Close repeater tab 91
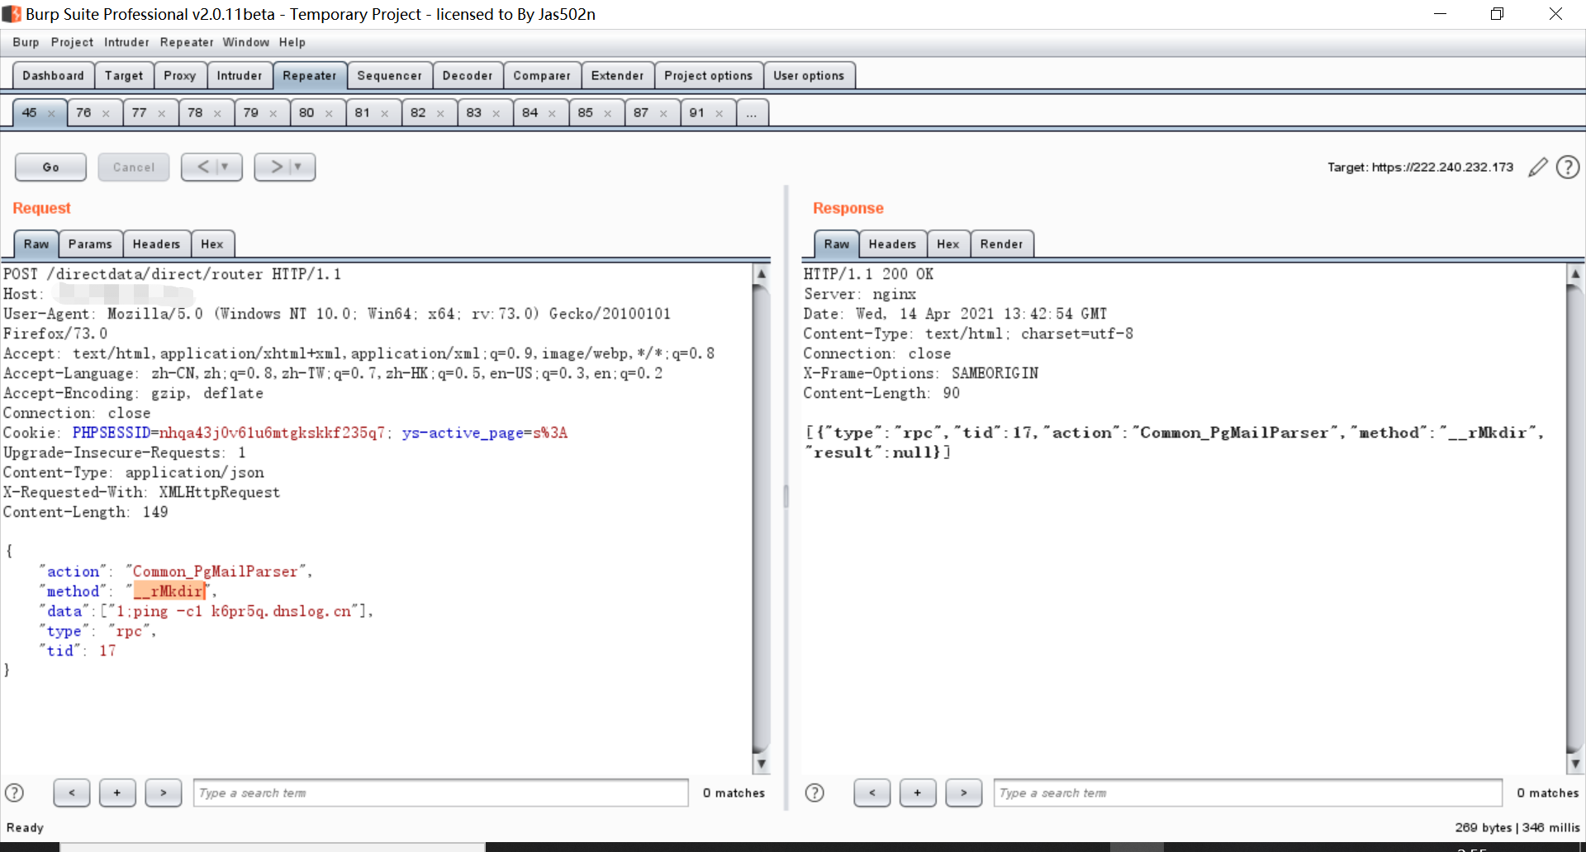This screenshot has width=1586, height=852. tap(719, 114)
